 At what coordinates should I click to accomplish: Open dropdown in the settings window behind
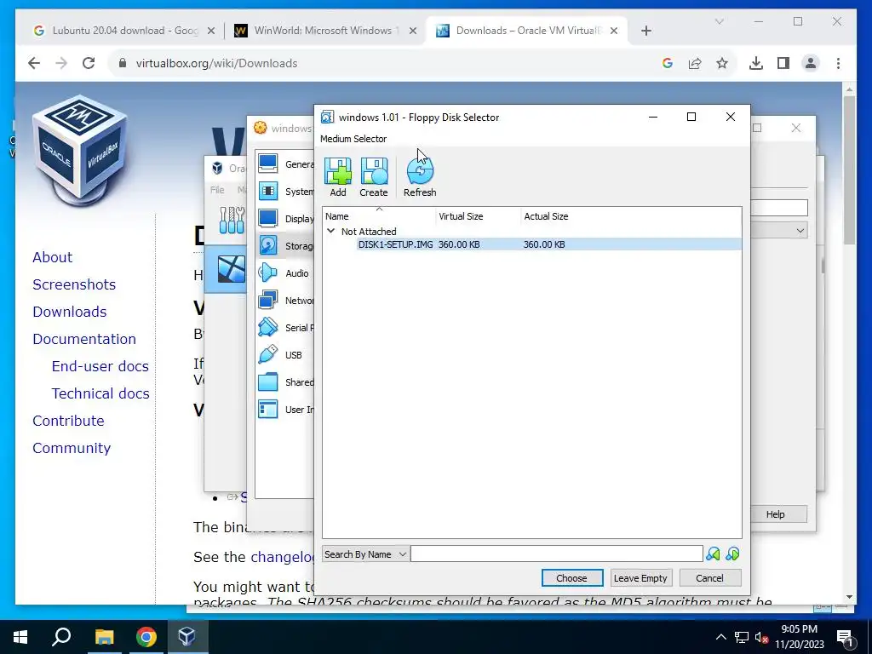[800, 230]
